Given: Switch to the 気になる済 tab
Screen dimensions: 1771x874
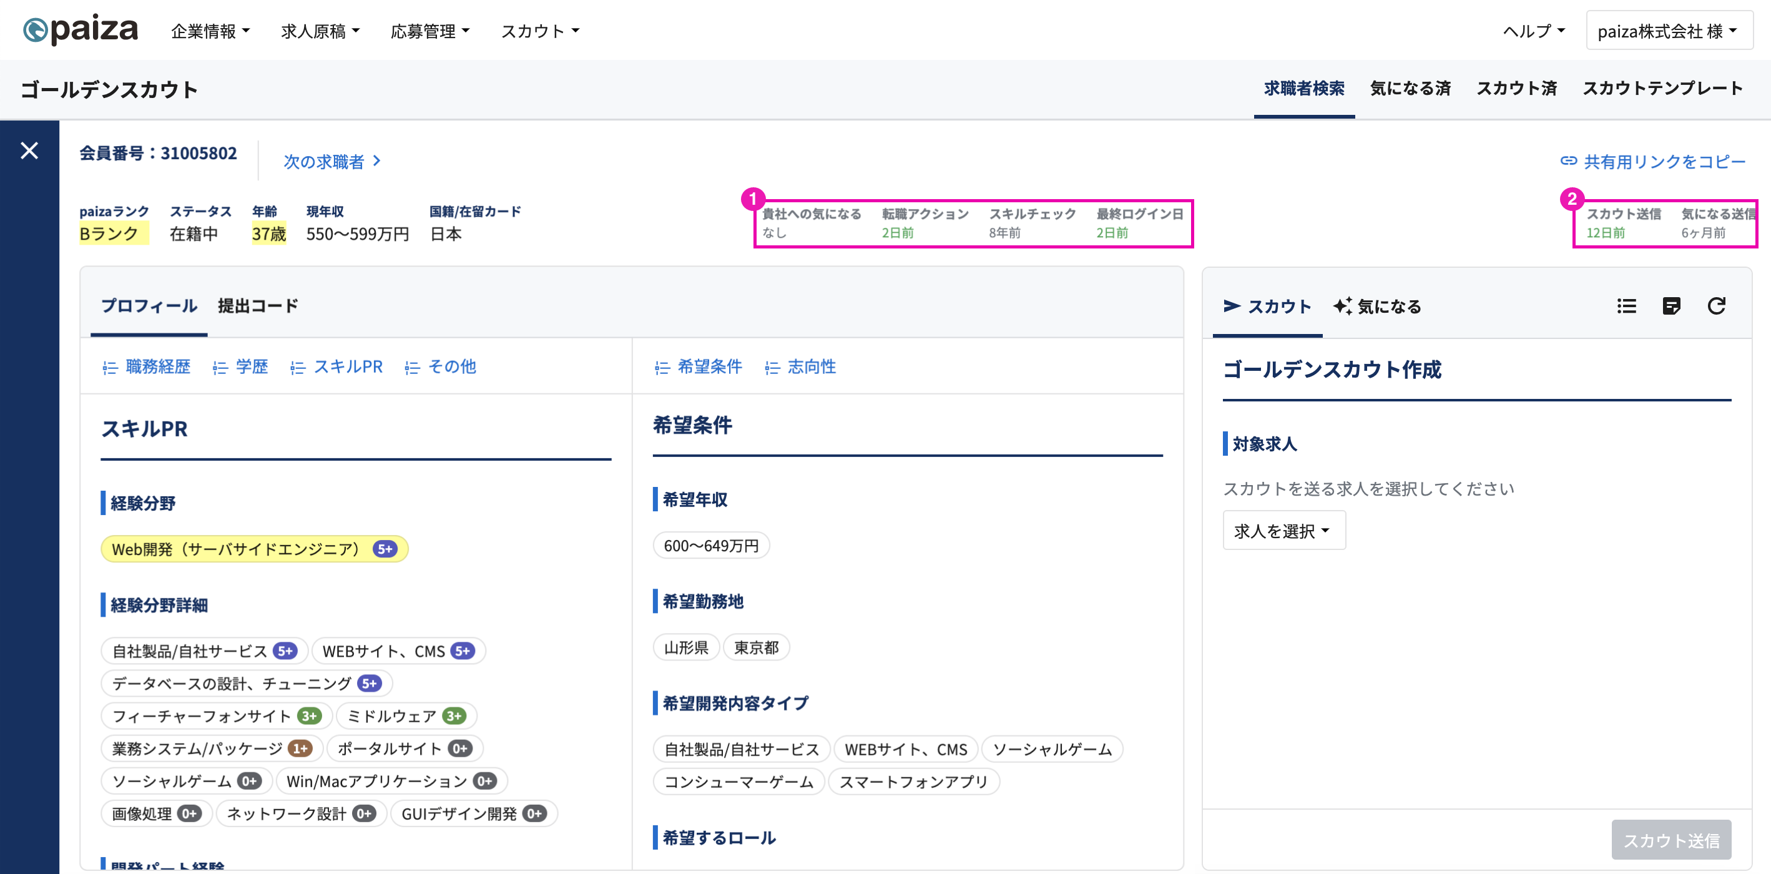Looking at the screenshot, I should tap(1411, 89).
